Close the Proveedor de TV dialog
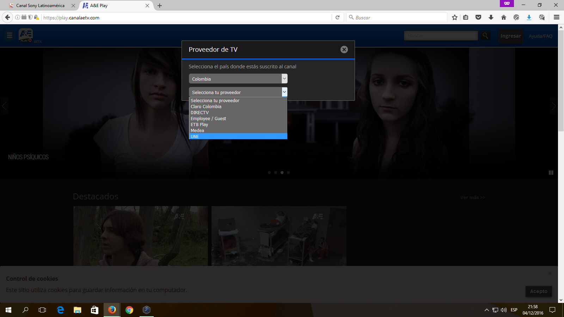The height and width of the screenshot is (317, 564). click(344, 50)
